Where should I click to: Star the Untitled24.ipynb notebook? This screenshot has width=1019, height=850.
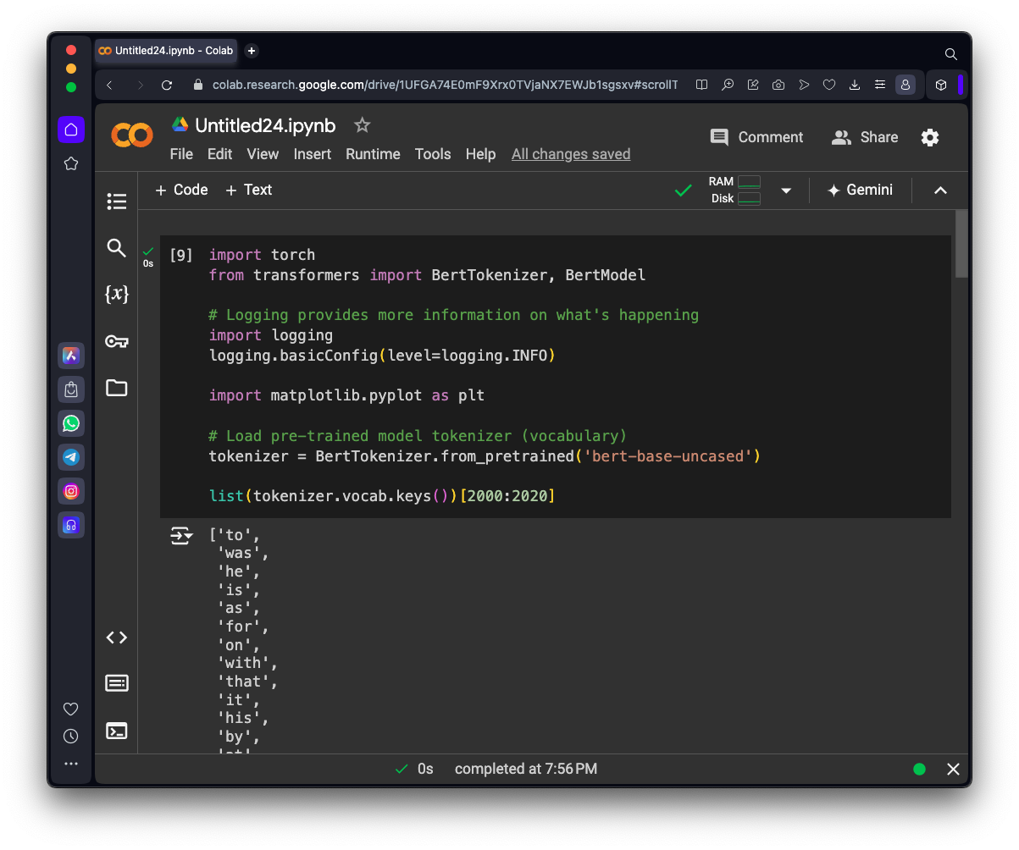tap(362, 125)
